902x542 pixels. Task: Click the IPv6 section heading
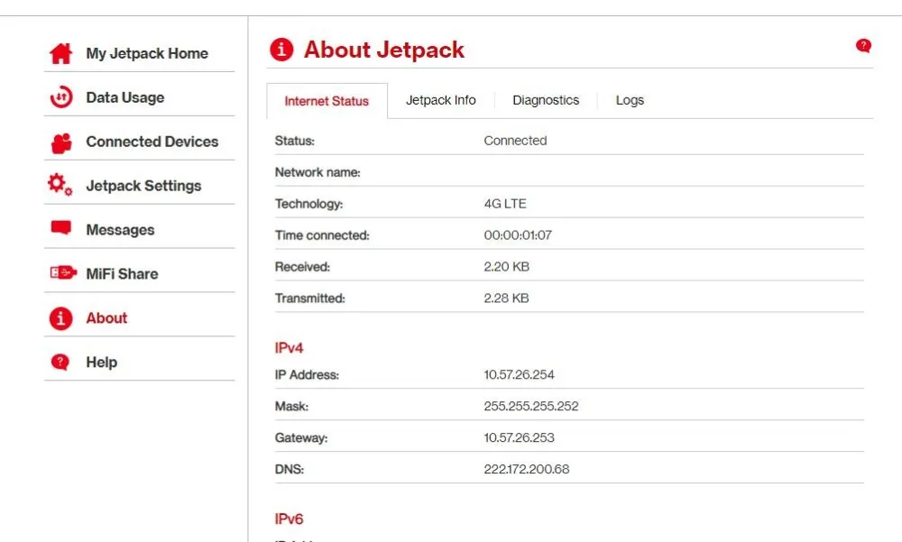point(289,519)
